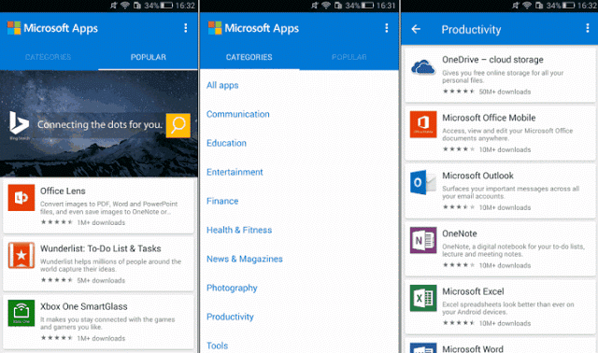
Task: Open the Tools category
Action: click(217, 346)
